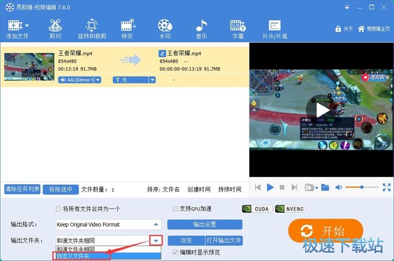
Task: Open the snapshot folder icon
Action: 325,187
